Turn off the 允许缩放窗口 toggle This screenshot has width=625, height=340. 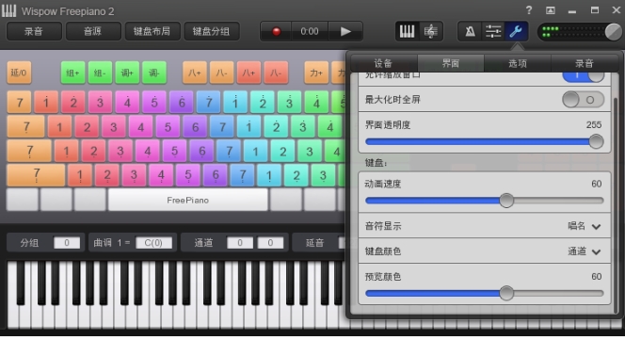tap(584, 75)
